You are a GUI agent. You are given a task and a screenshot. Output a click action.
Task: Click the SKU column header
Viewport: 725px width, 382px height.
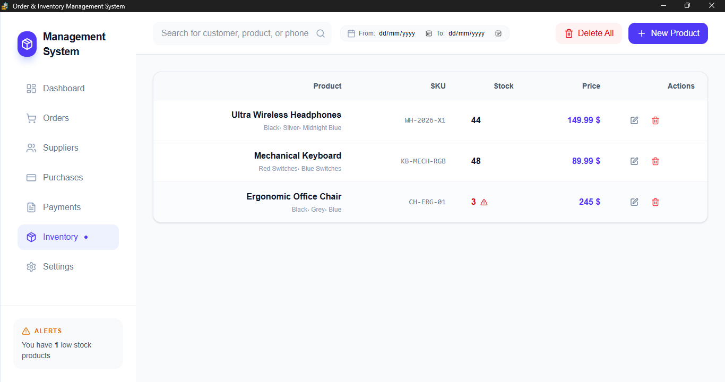[438, 86]
